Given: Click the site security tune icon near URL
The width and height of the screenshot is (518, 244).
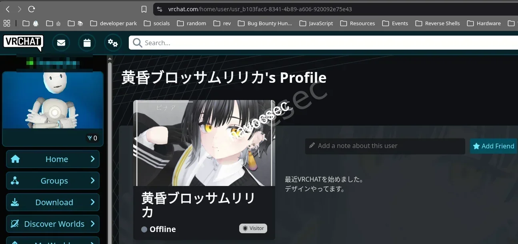Looking at the screenshot, I should [x=160, y=9].
